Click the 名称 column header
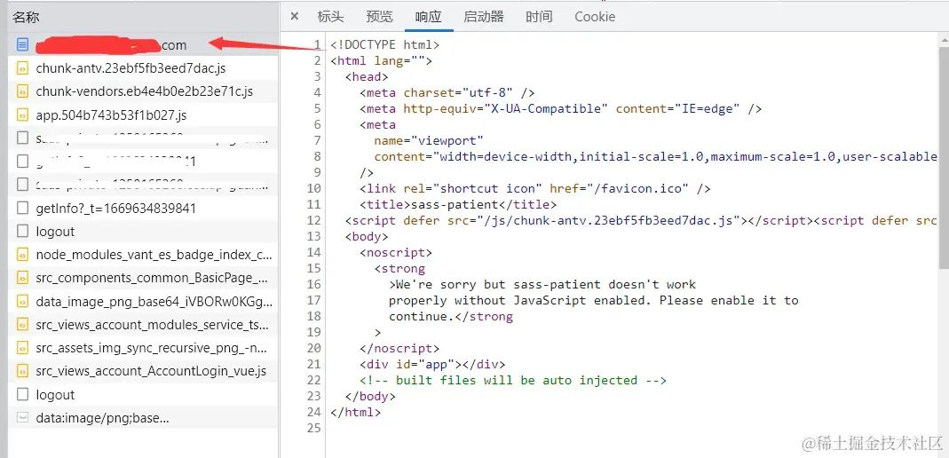The width and height of the screenshot is (949, 458). click(26, 17)
